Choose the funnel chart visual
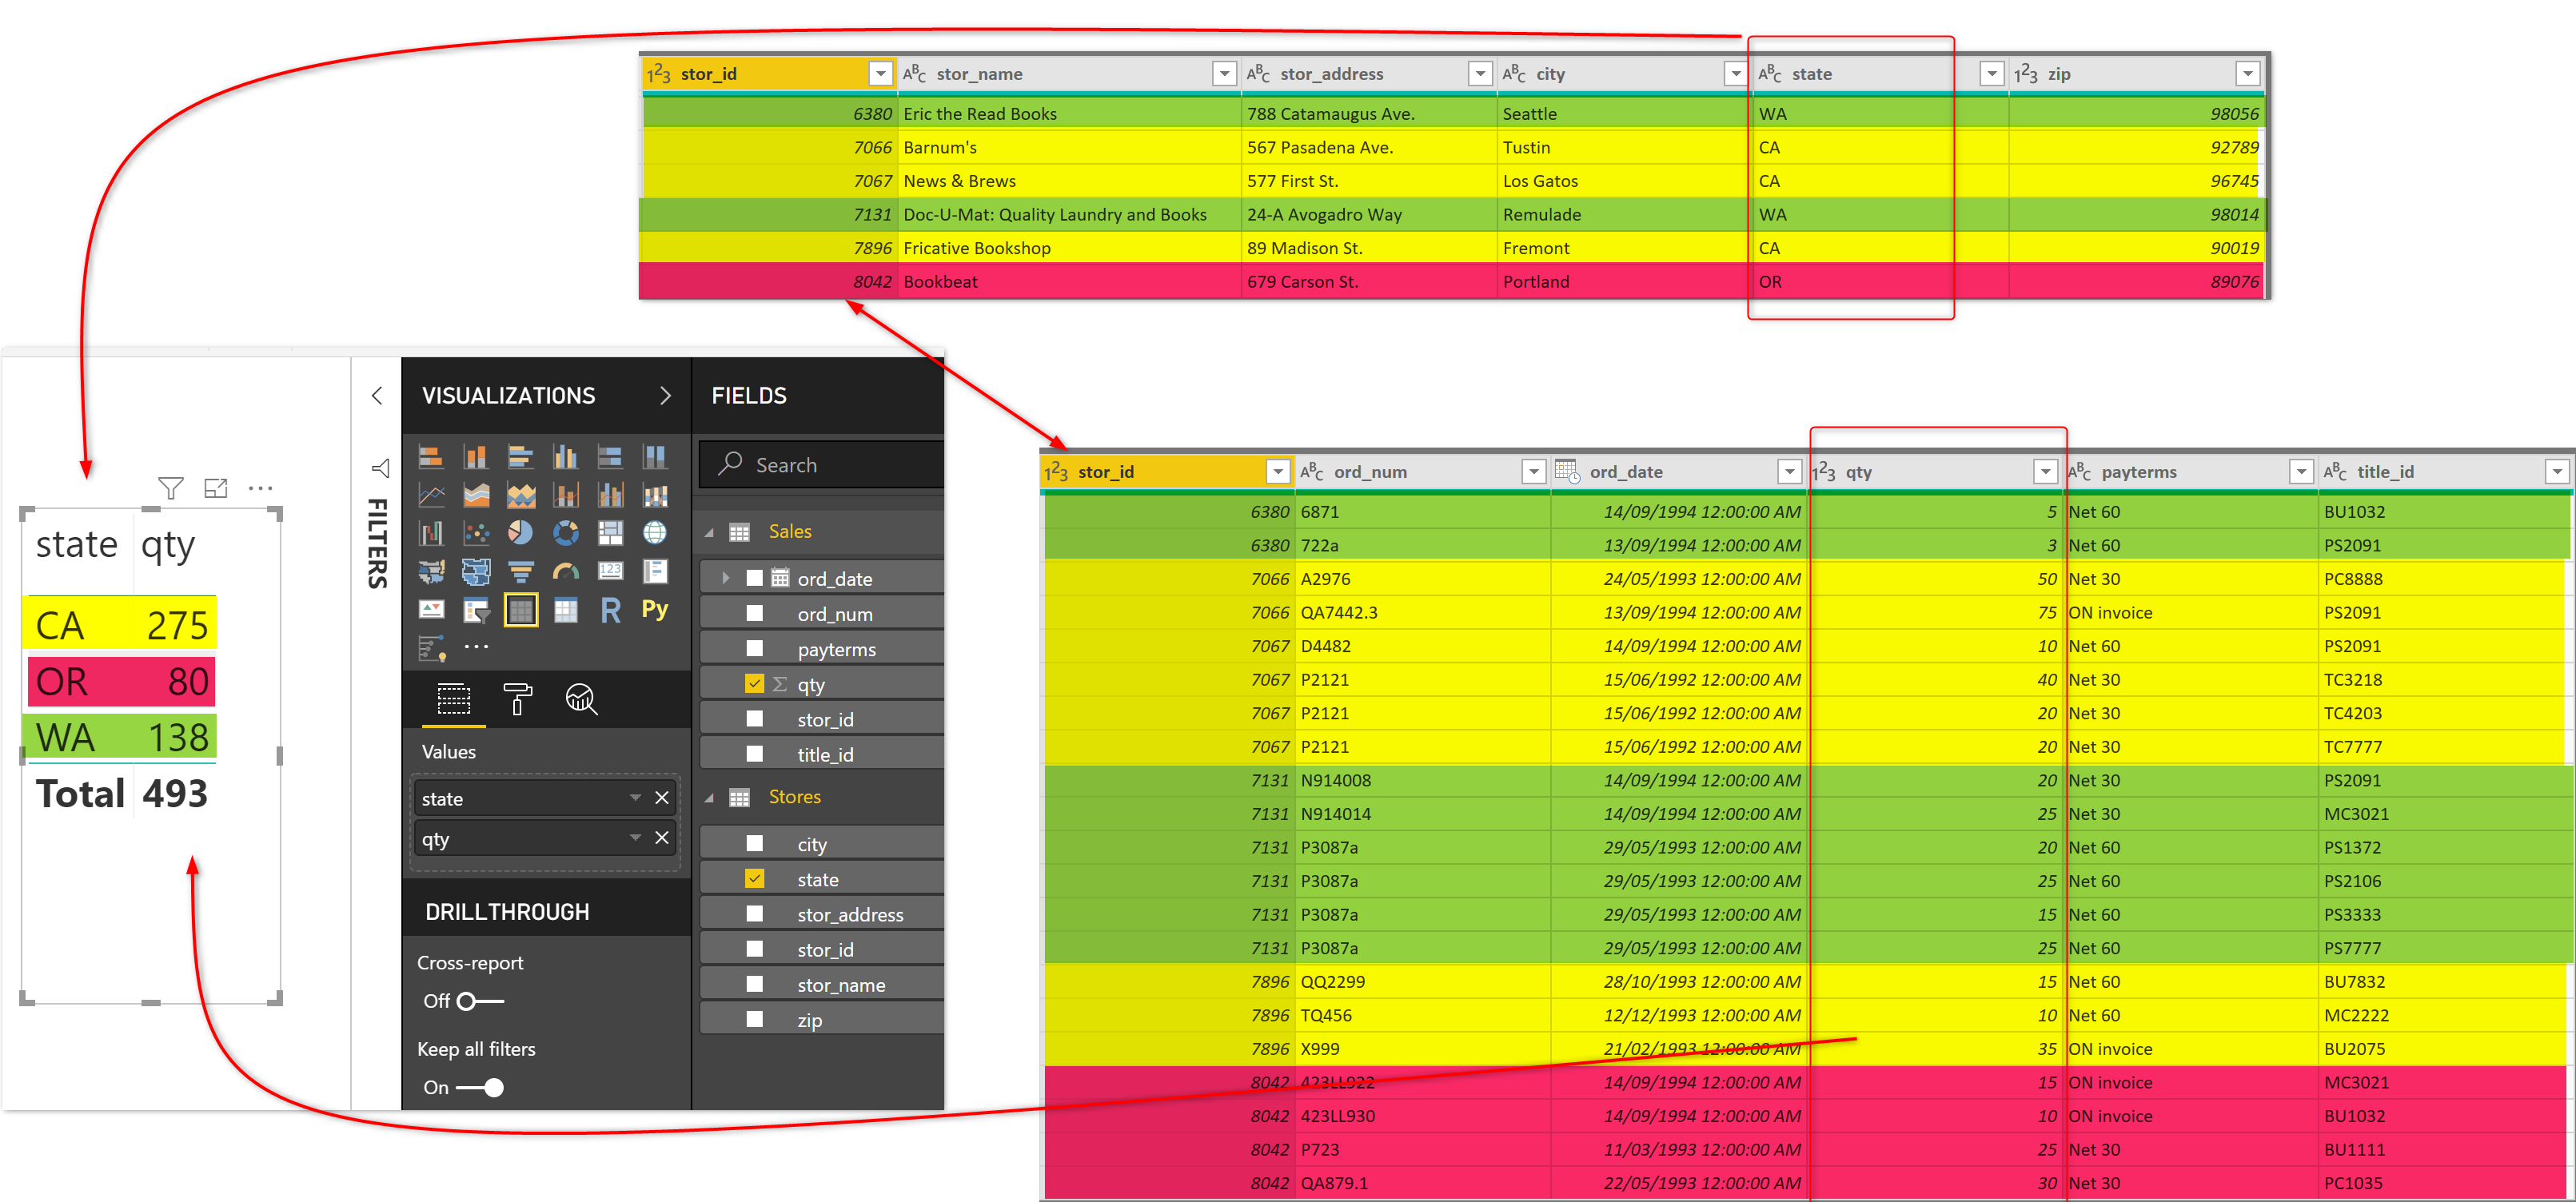Viewport: 2576px width, 1202px height. click(520, 572)
